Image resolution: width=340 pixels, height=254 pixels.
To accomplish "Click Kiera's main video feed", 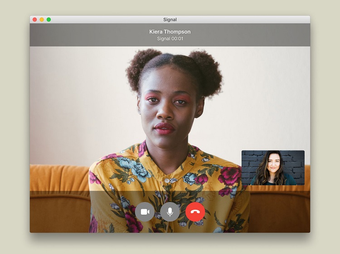I will coord(170,118).
